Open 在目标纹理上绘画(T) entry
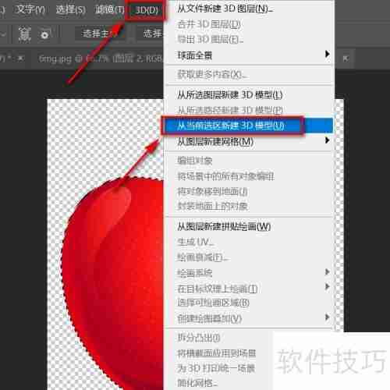Viewport: 390px width, 390px height. click(x=249, y=289)
